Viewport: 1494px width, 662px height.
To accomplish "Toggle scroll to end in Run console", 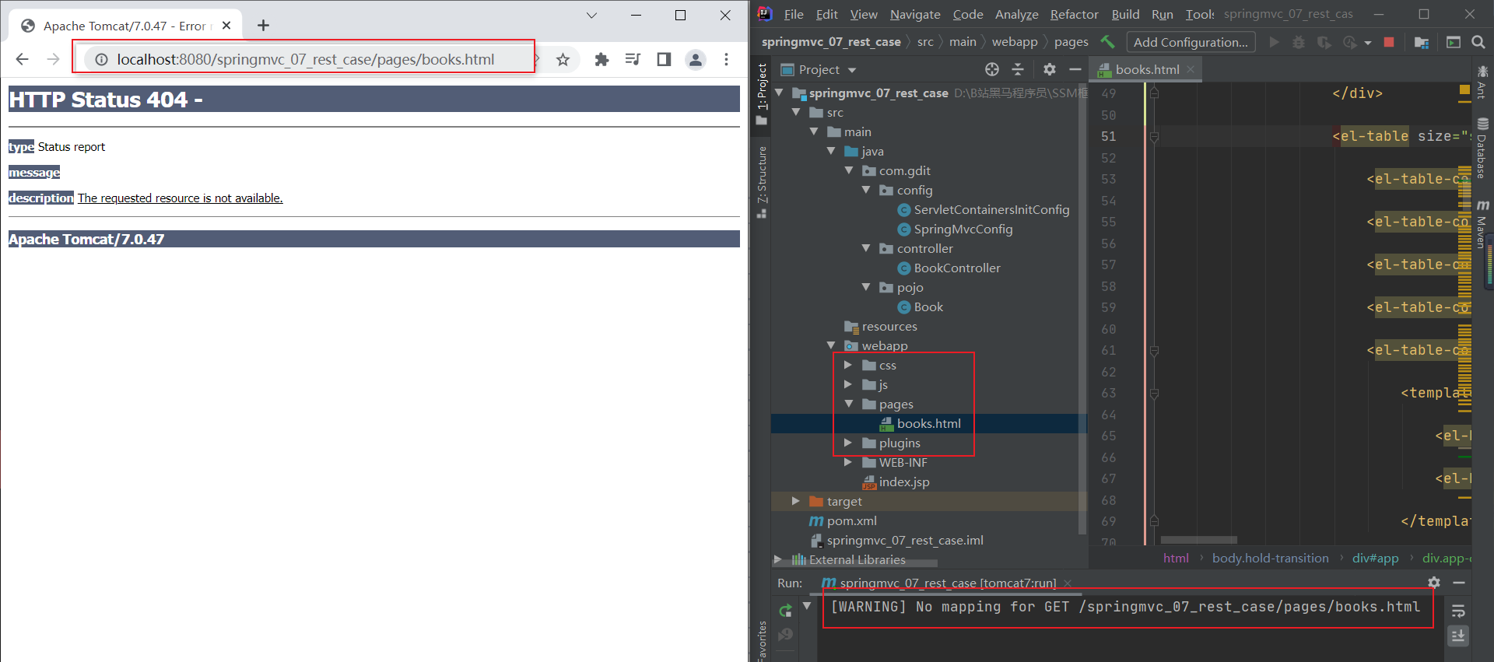I will coord(1458,636).
